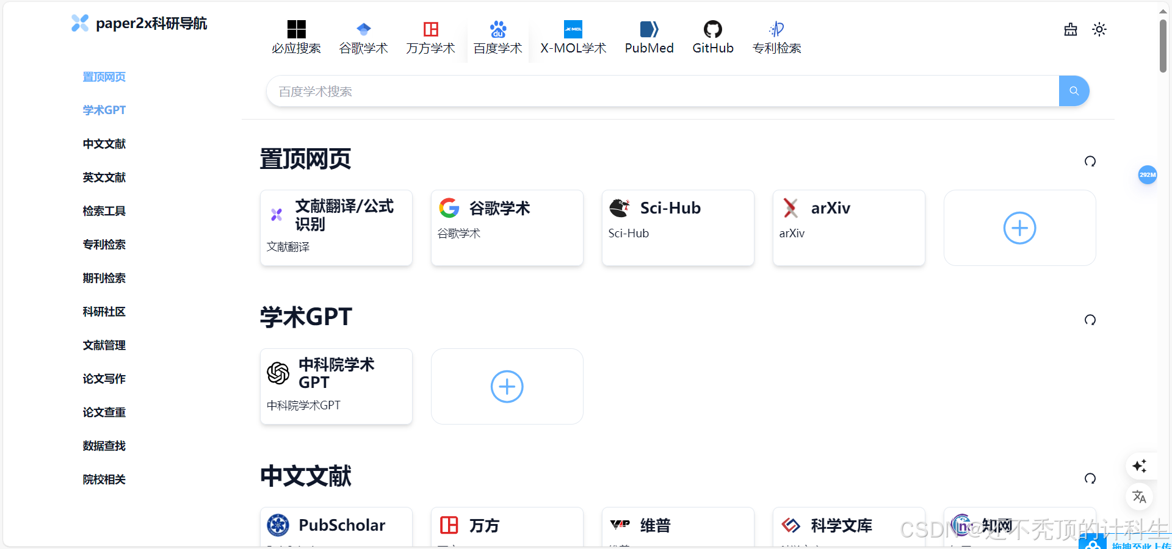Select the PubMed search engine tab

(x=649, y=37)
